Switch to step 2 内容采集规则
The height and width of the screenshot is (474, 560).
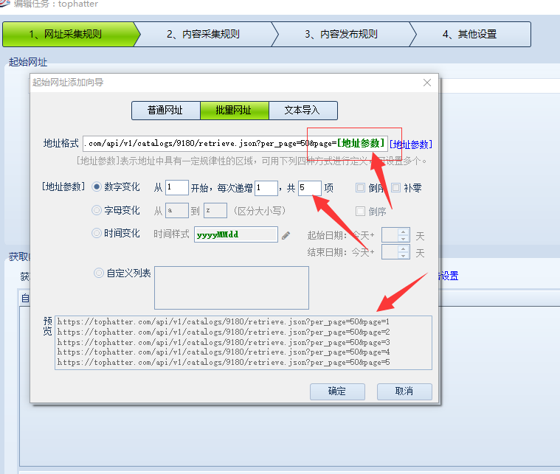[203, 34]
